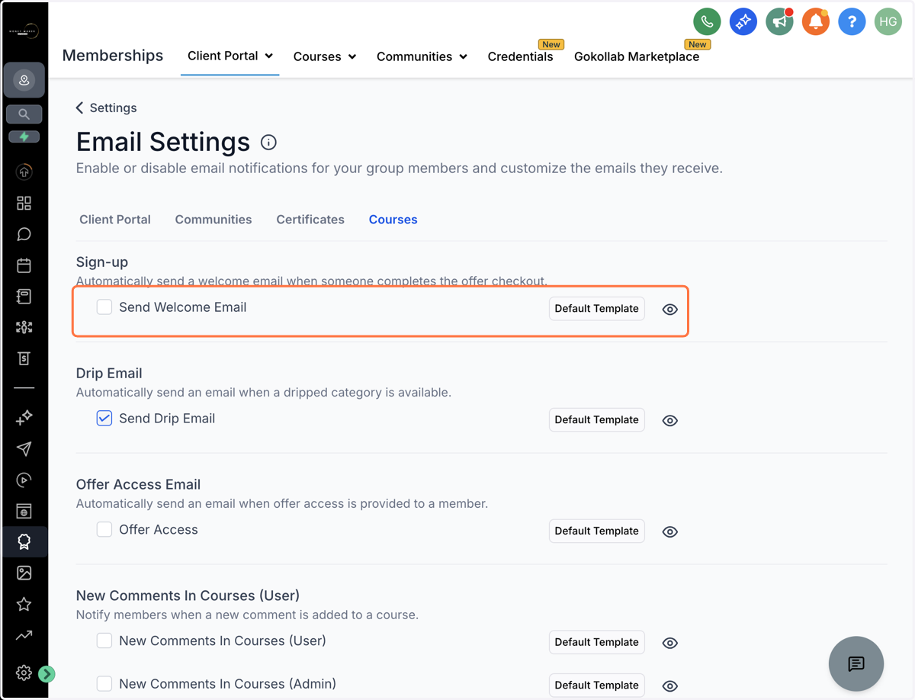This screenshot has width=915, height=700.
Task: Preview the Send Welcome Email template eye icon
Action: [670, 309]
